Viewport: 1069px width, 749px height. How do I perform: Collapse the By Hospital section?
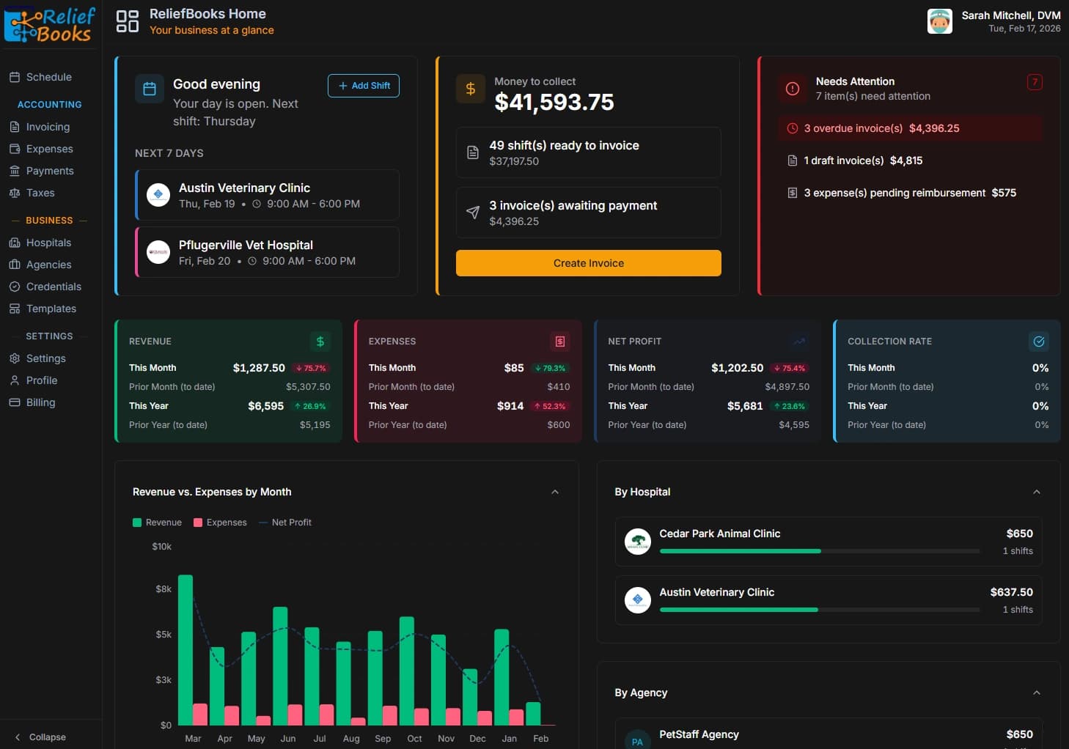1037,492
